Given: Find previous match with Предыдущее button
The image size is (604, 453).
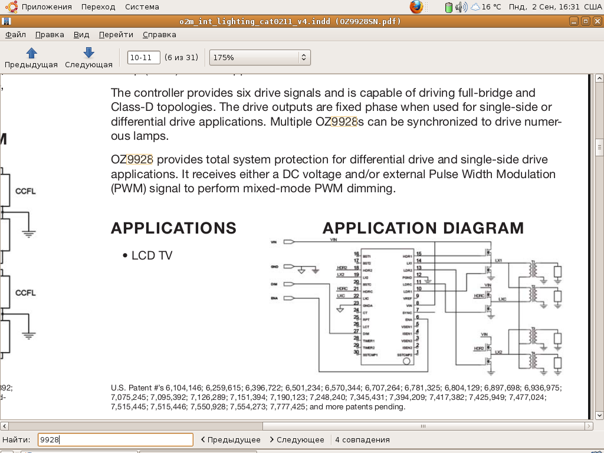Looking at the screenshot, I should click(x=231, y=439).
